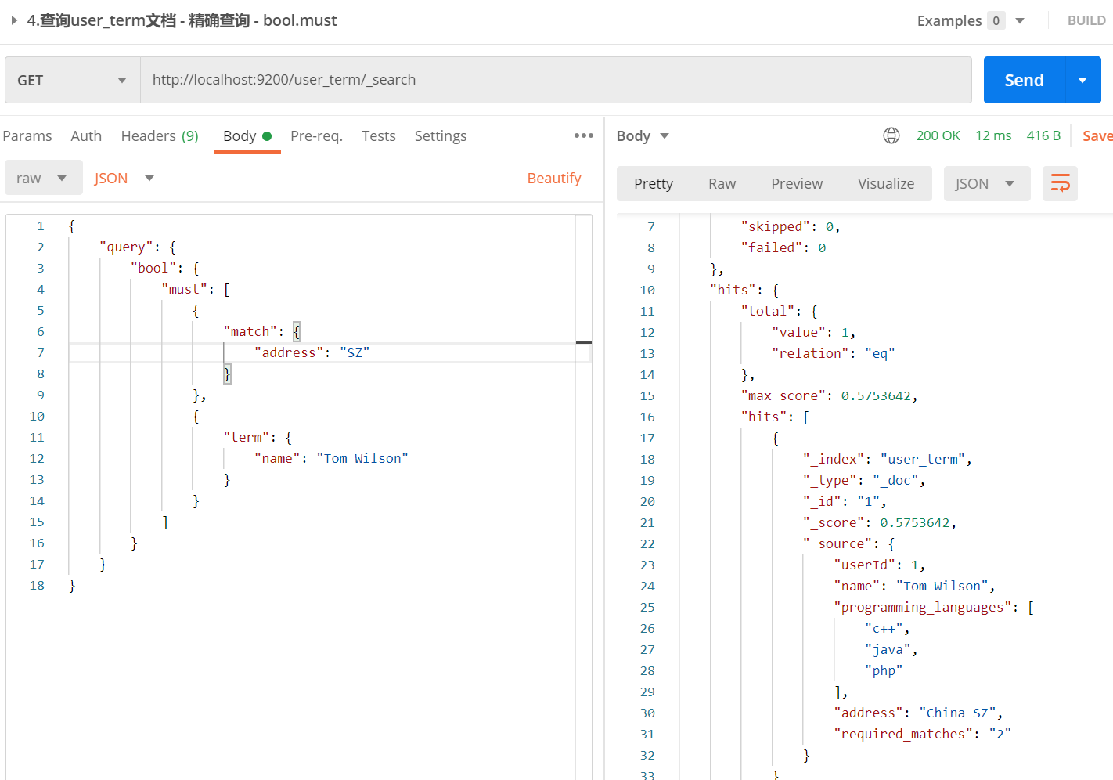Select the Preview response view
Viewport: 1113px width, 780px height.
click(797, 183)
